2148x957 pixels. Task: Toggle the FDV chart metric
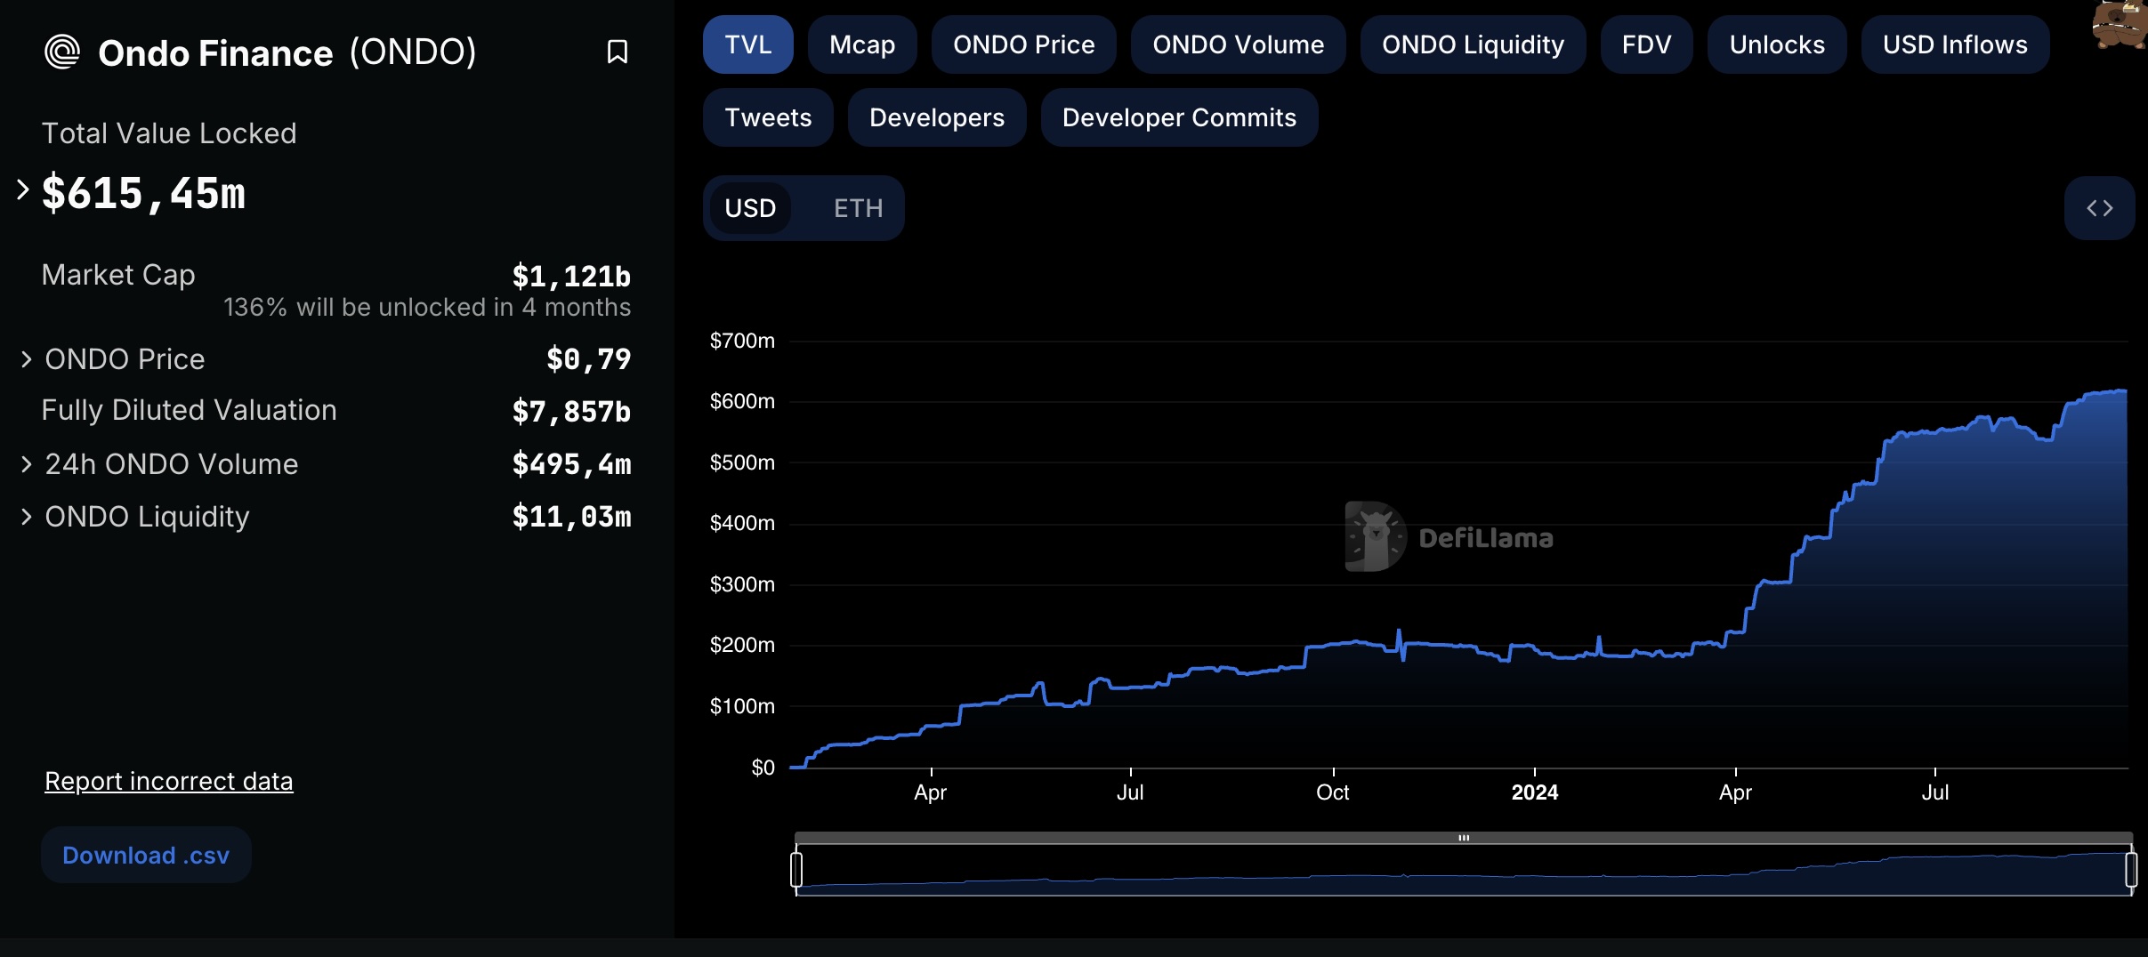coord(1646,44)
